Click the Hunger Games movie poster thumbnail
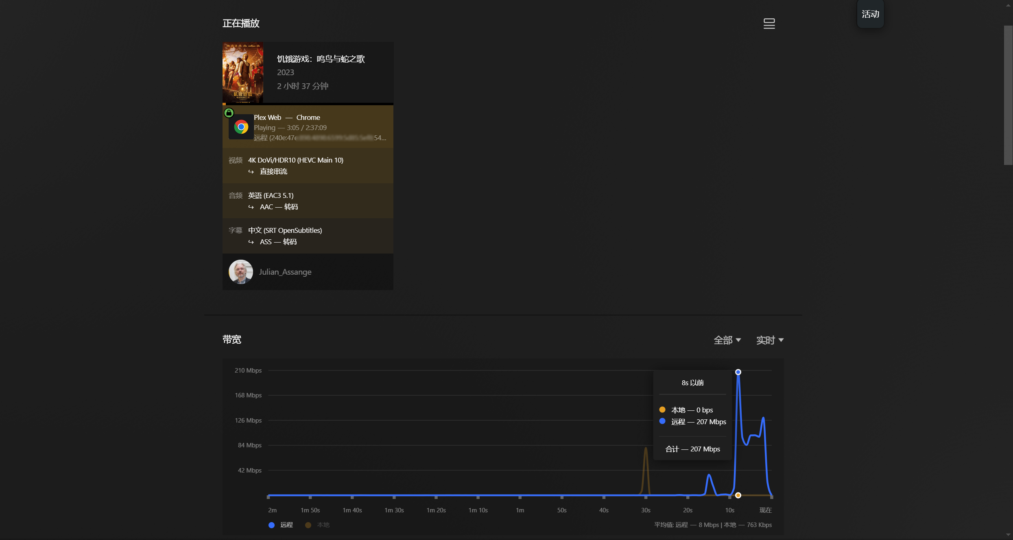Screen dimensions: 1013x540 pyautogui.click(x=243, y=72)
